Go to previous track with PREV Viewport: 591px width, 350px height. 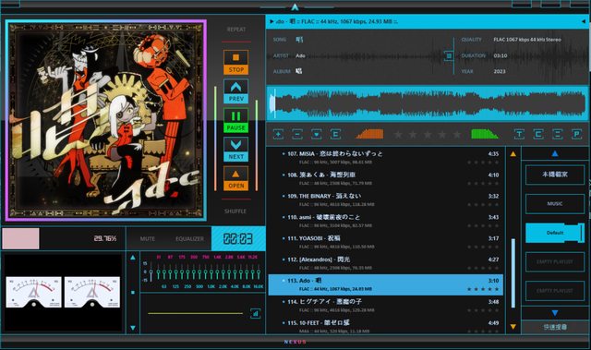(x=236, y=91)
